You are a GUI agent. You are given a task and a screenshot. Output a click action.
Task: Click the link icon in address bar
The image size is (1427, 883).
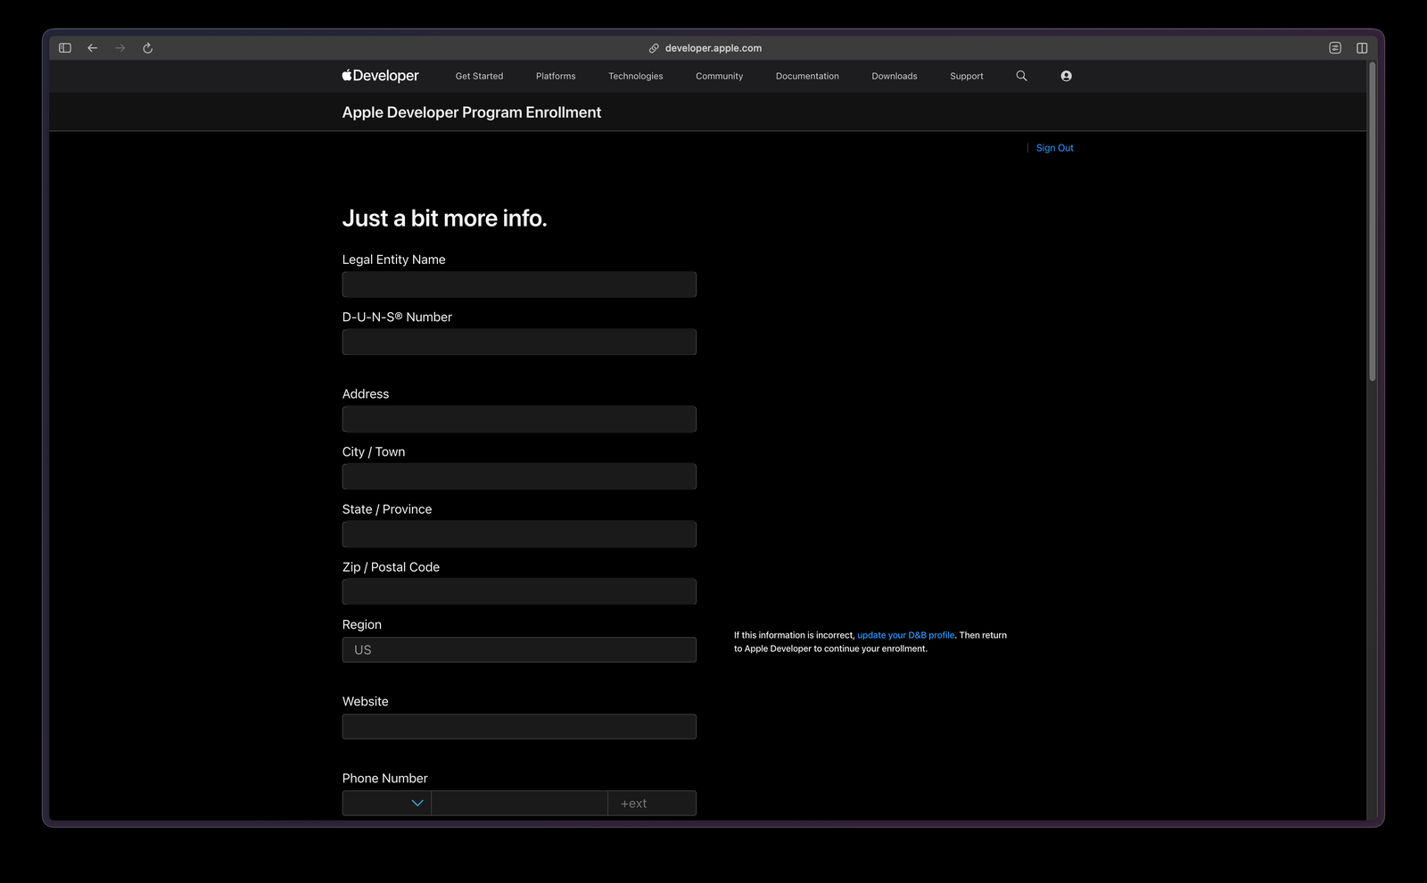(x=654, y=48)
